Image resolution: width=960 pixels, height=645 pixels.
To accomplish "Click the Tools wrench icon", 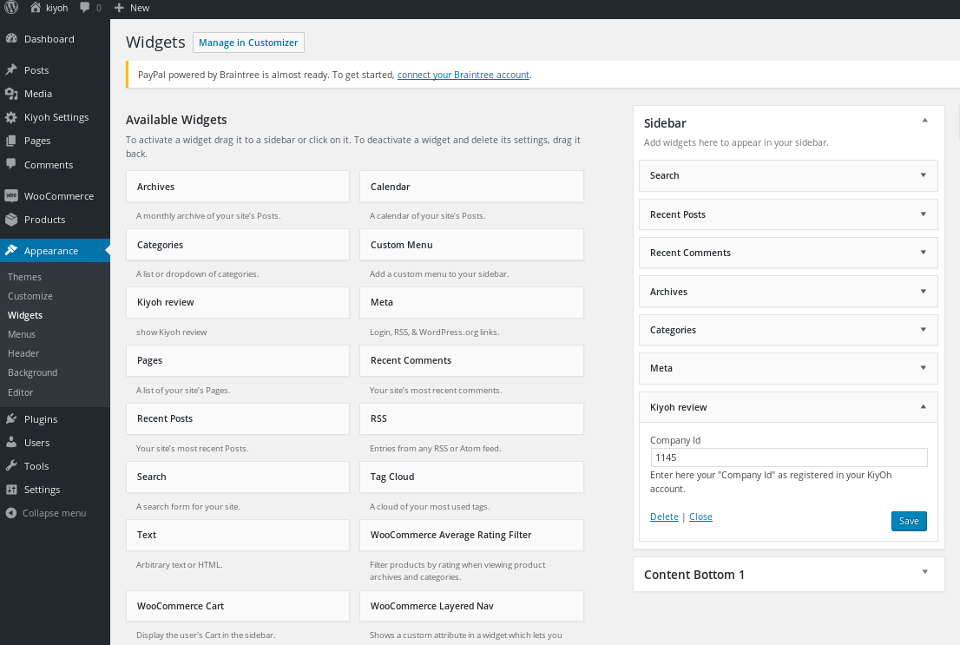I will coord(11,465).
